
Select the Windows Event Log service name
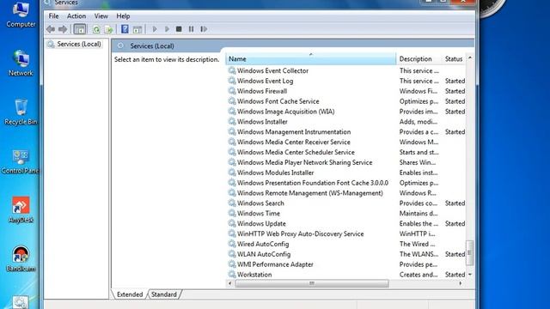[266, 81]
